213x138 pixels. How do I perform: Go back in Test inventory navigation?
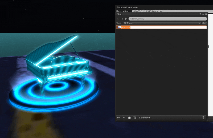point(118,19)
